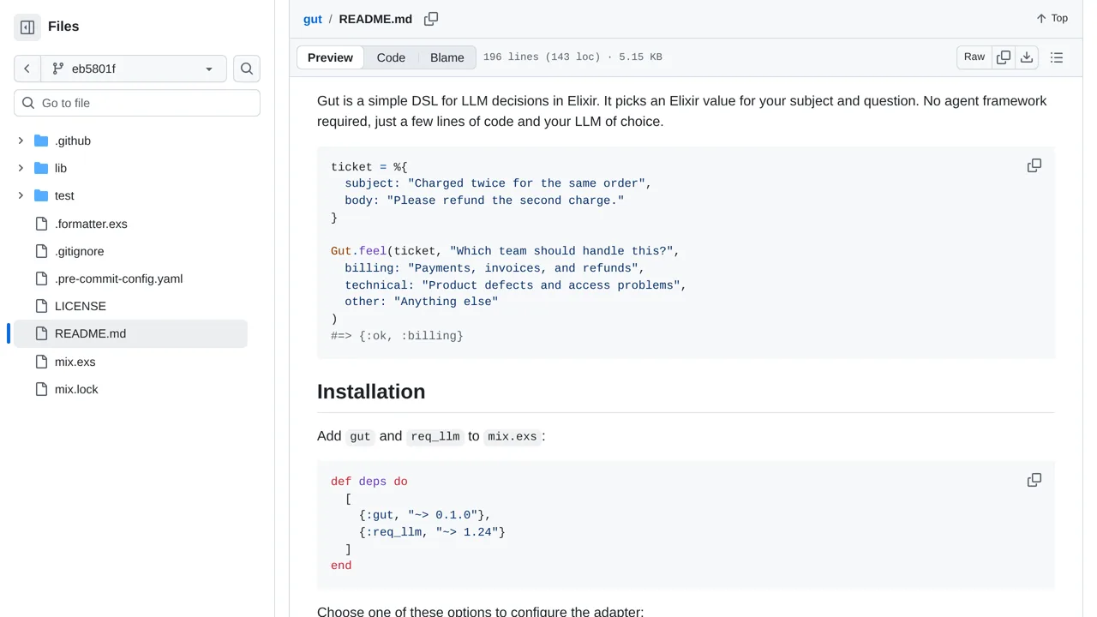
Task: Click the .github folder icon
Action: [41, 141]
